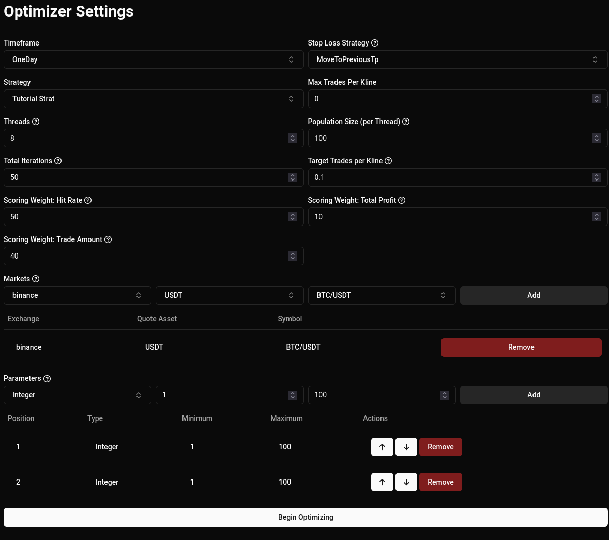609x540 pixels.
Task: Click the Scoring Weight: Hit Rate help icon
Action: pyautogui.click(x=88, y=200)
